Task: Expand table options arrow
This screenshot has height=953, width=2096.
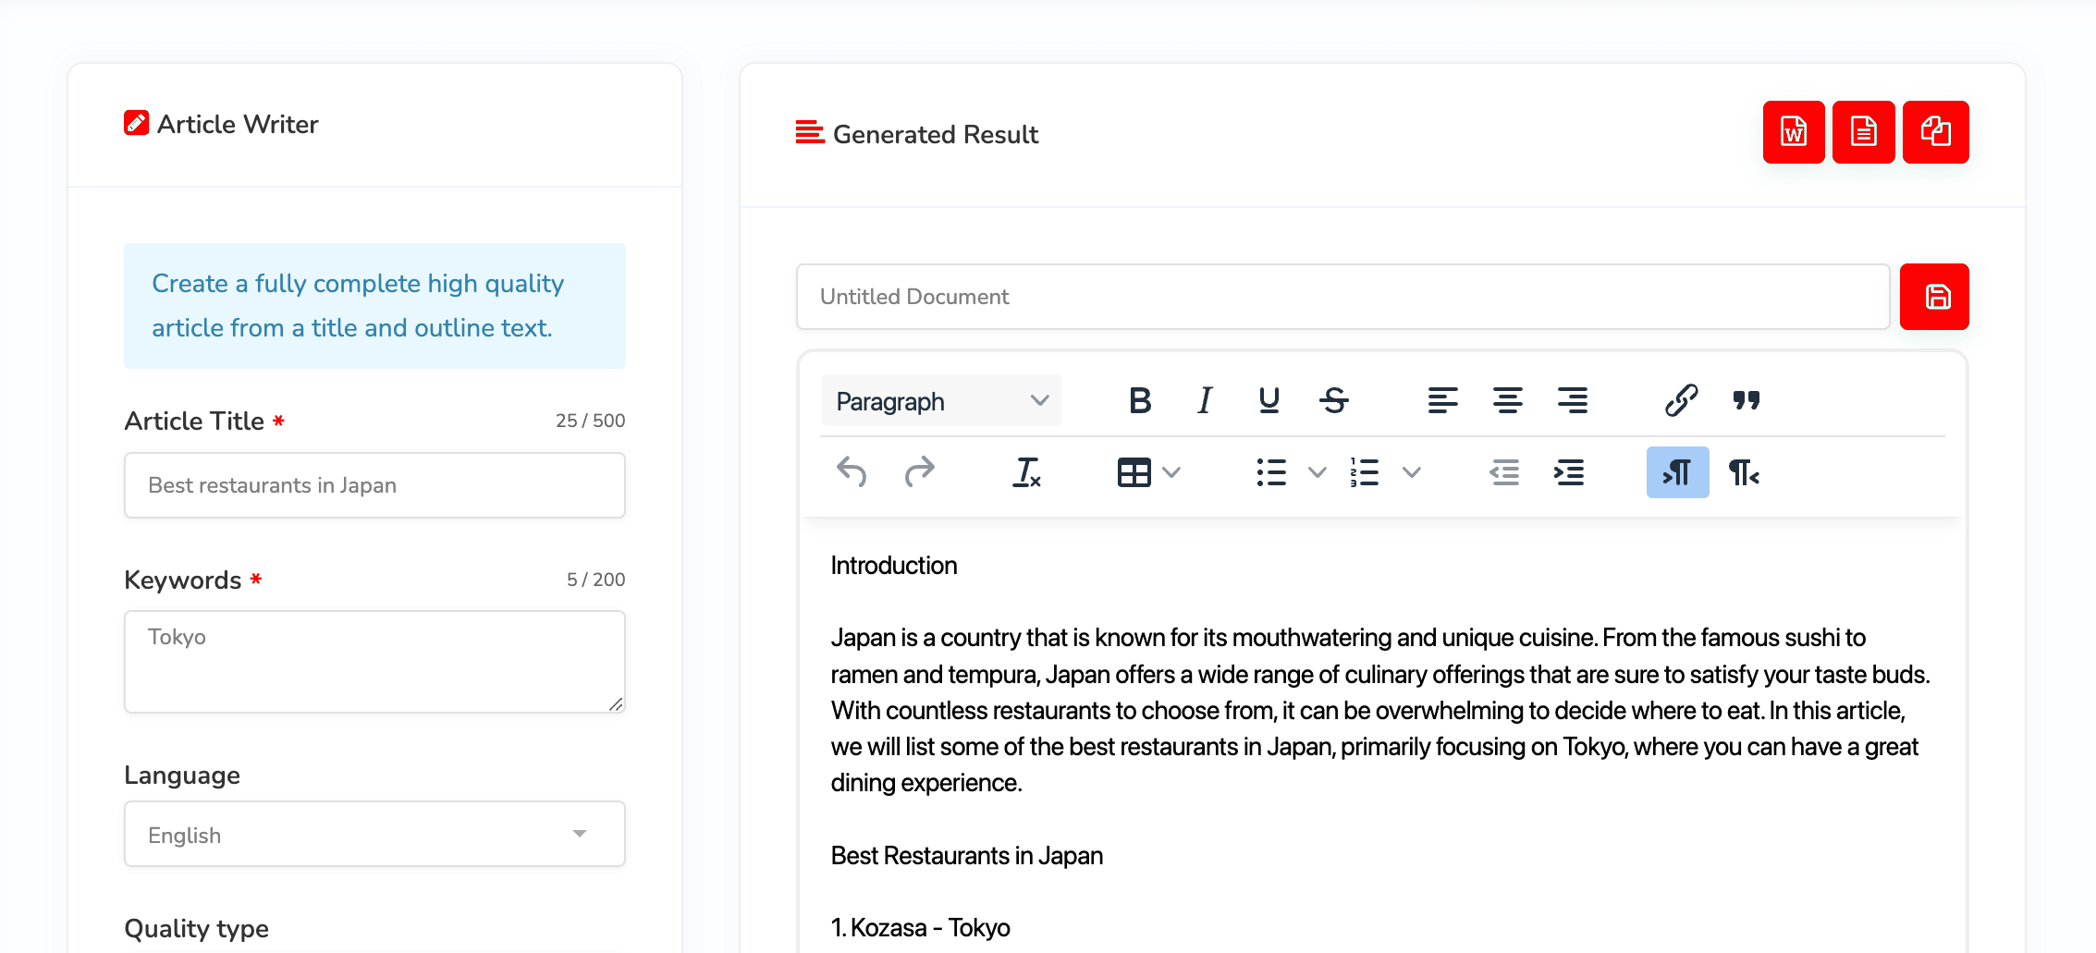Action: pos(1171,472)
